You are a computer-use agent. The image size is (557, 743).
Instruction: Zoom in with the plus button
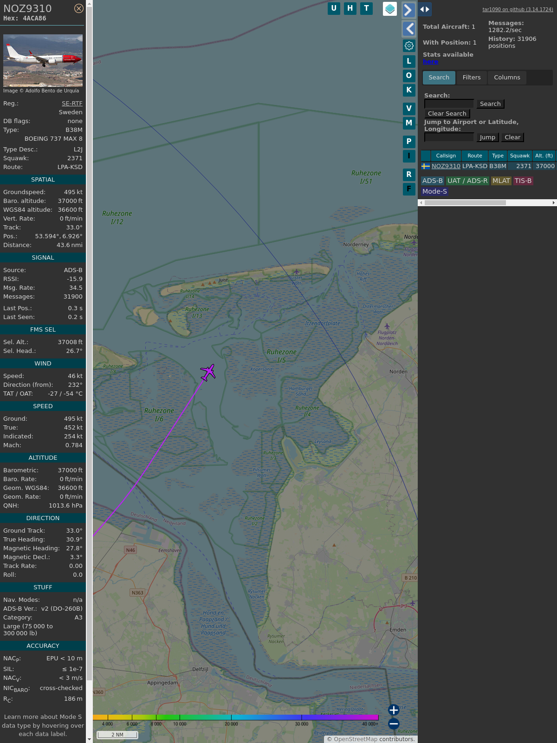point(394,710)
